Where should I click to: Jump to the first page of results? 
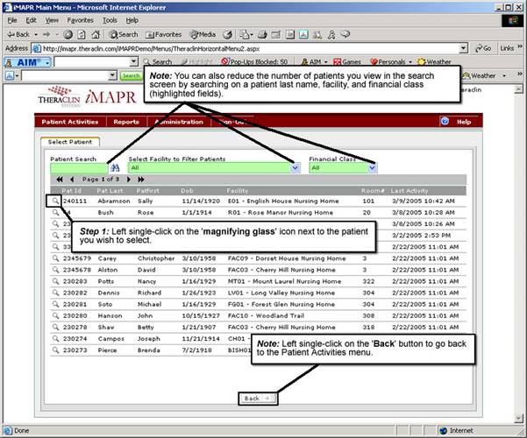tap(60, 179)
